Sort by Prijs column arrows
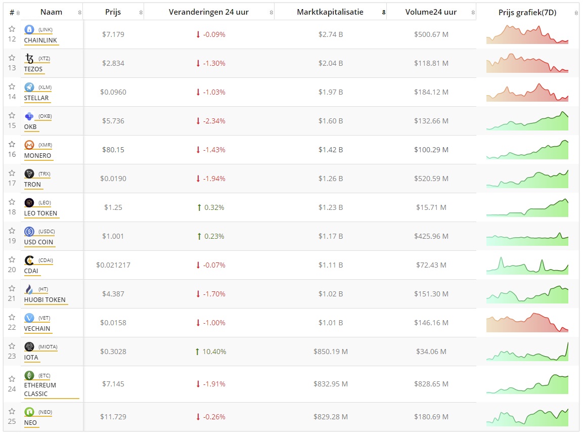 click(x=141, y=13)
